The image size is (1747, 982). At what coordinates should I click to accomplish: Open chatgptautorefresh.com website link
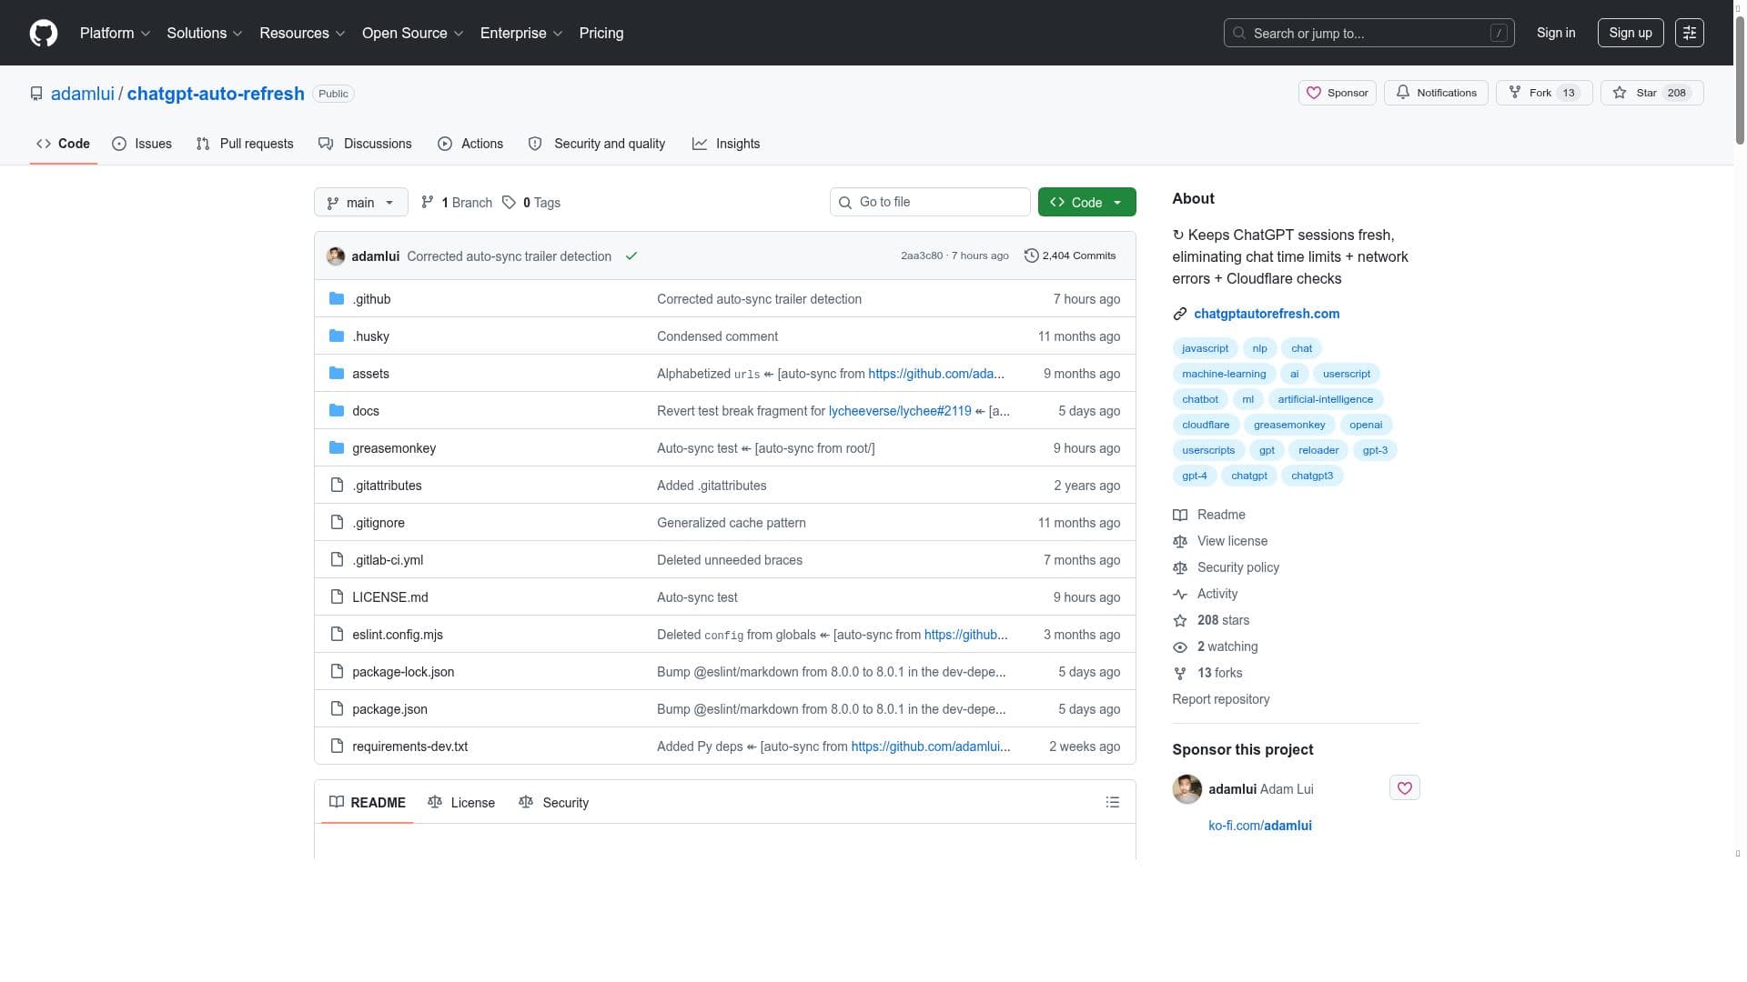click(x=1266, y=314)
